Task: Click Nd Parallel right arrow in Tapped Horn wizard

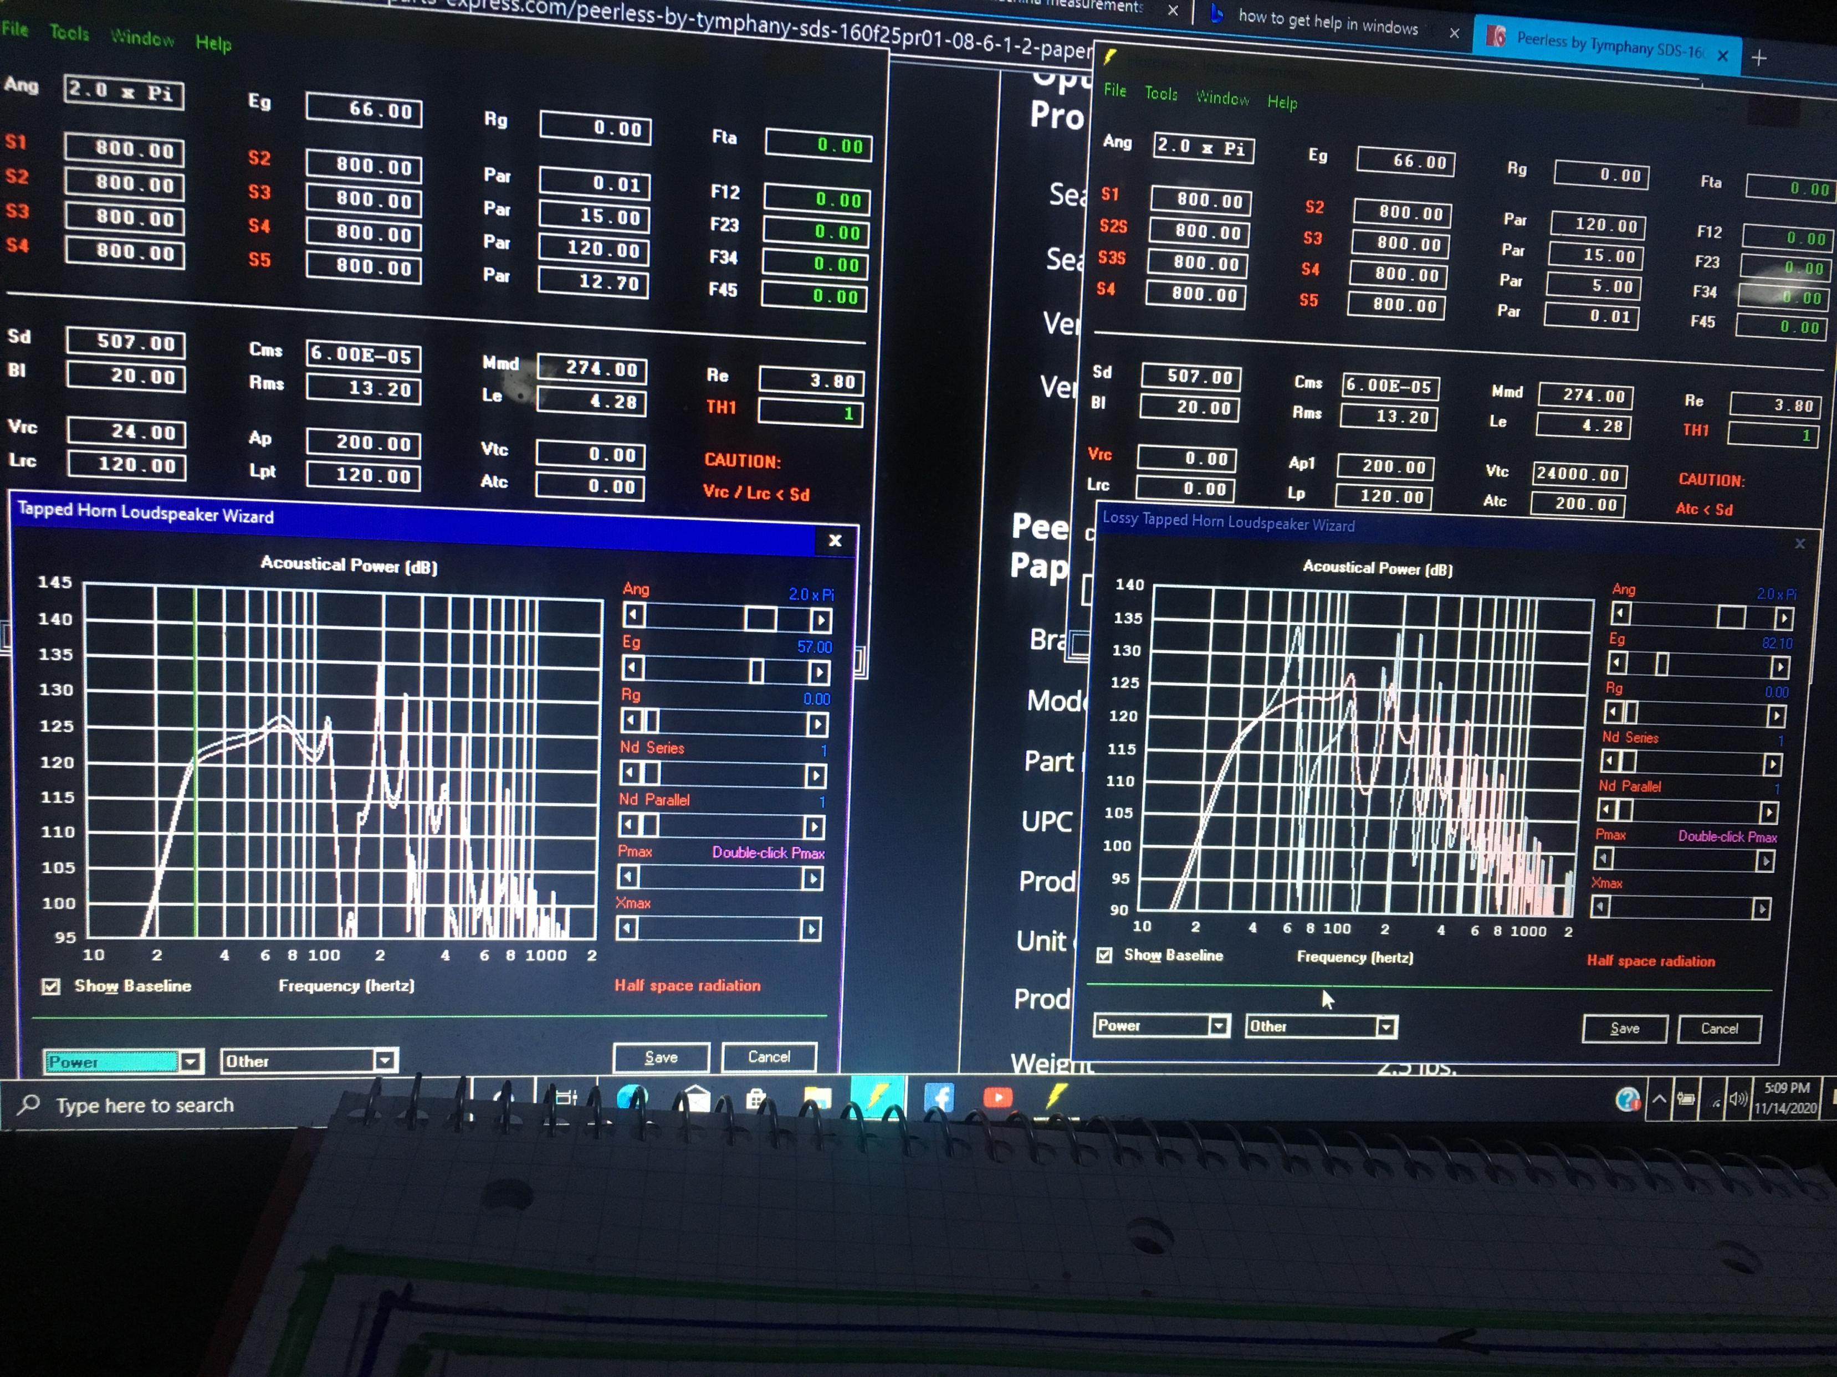Action: tap(814, 826)
